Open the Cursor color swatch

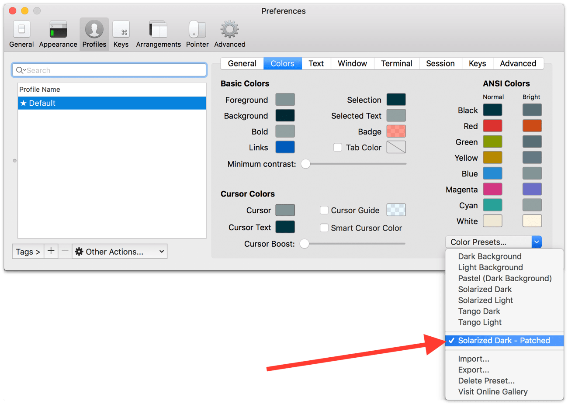tap(285, 210)
